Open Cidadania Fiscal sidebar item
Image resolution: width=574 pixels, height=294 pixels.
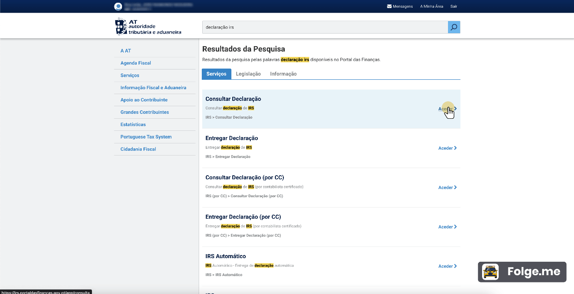[138, 149]
